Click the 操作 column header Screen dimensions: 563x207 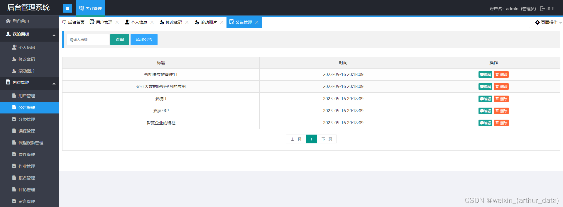tap(493, 63)
